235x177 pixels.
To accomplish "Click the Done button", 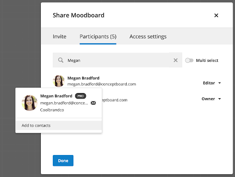I will [63, 160].
